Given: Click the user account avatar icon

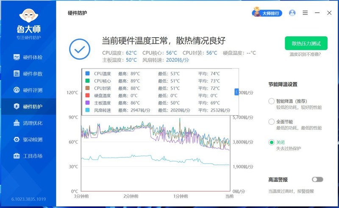Looking at the screenshot, I should 292,13.
